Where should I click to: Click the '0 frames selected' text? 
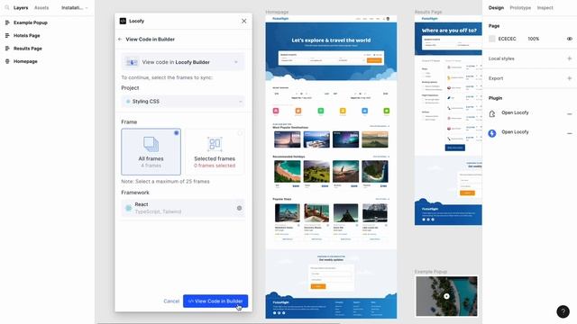tap(215, 166)
